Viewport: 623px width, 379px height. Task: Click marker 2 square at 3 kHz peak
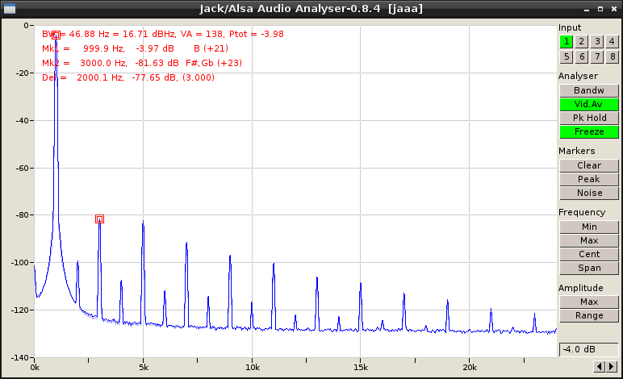(100, 219)
